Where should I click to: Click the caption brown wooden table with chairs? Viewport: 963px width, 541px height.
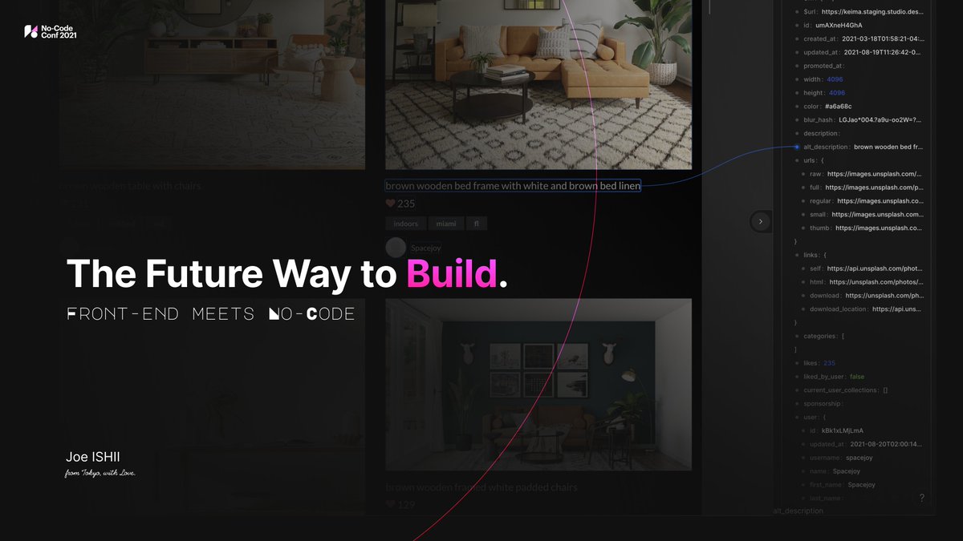click(130, 186)
